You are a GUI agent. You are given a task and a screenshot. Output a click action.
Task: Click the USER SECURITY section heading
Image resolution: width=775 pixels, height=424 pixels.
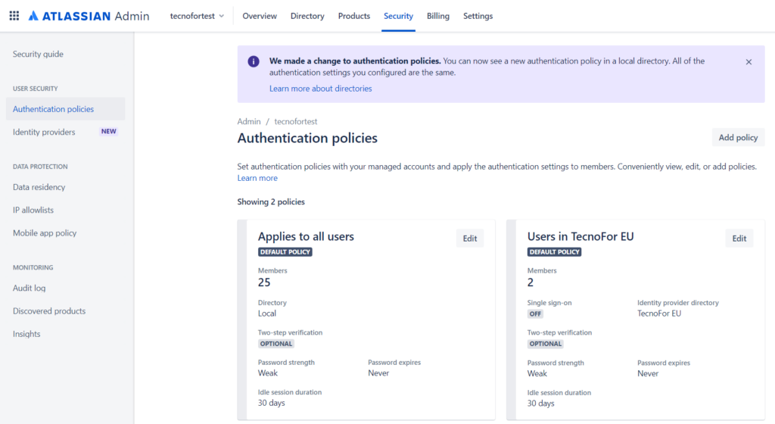35,89
